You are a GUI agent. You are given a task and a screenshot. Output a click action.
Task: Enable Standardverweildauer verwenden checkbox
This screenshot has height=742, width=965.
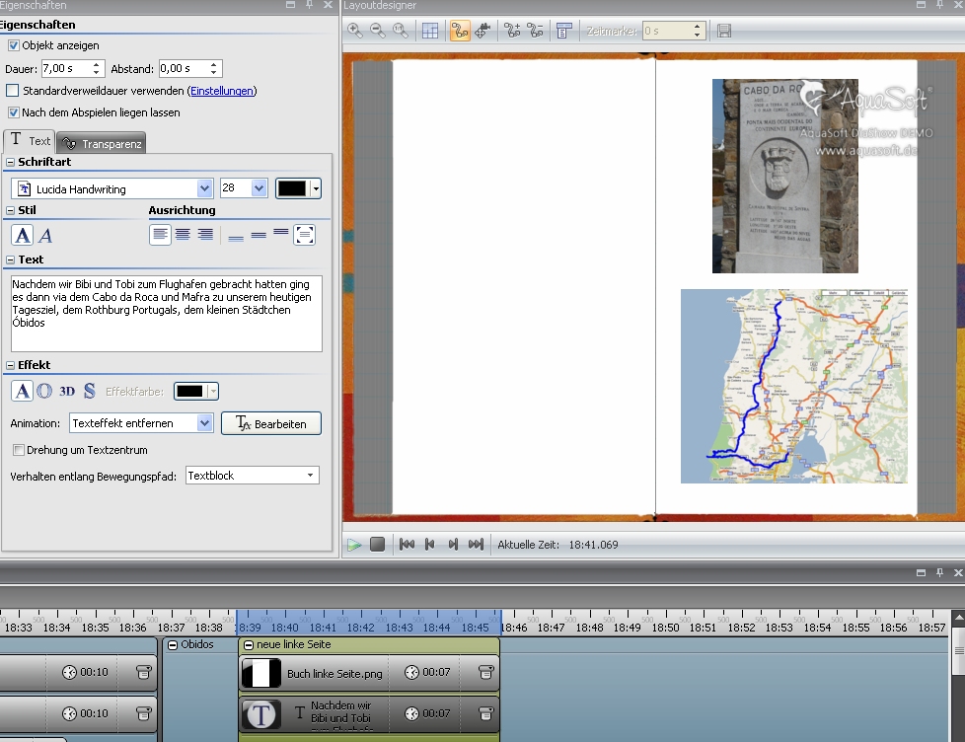click(x=14, y=91)
